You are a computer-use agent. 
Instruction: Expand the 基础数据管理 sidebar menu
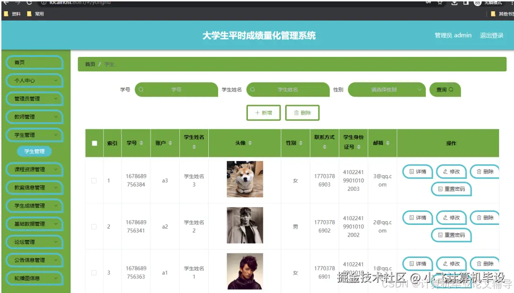pos(34,224)
